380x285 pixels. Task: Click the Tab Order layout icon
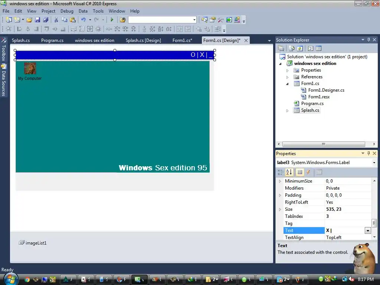217,29
